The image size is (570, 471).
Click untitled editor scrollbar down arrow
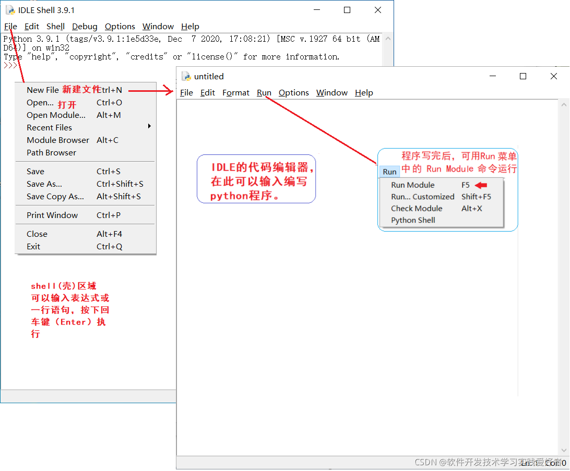(x=564, y=450)
